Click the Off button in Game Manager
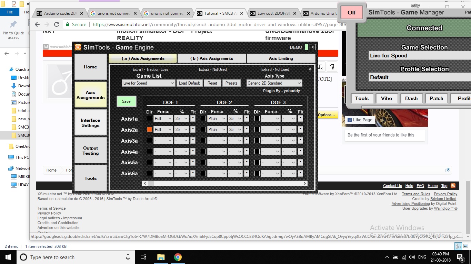471x264 pixels. pyautogui.click(x=352, y=13)
